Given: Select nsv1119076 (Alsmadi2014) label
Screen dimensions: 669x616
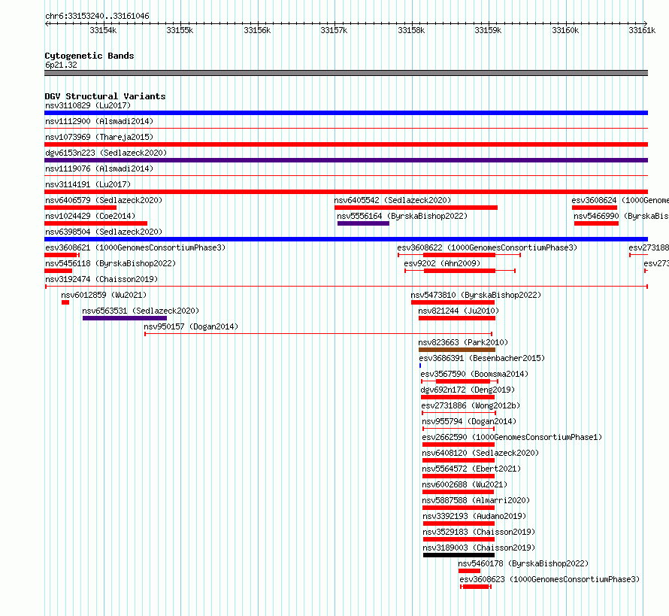Looking at the screenshot, I should [x=99, y=168].
